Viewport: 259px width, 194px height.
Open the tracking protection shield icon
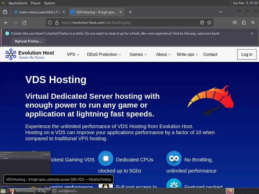[x=50, y=22]
